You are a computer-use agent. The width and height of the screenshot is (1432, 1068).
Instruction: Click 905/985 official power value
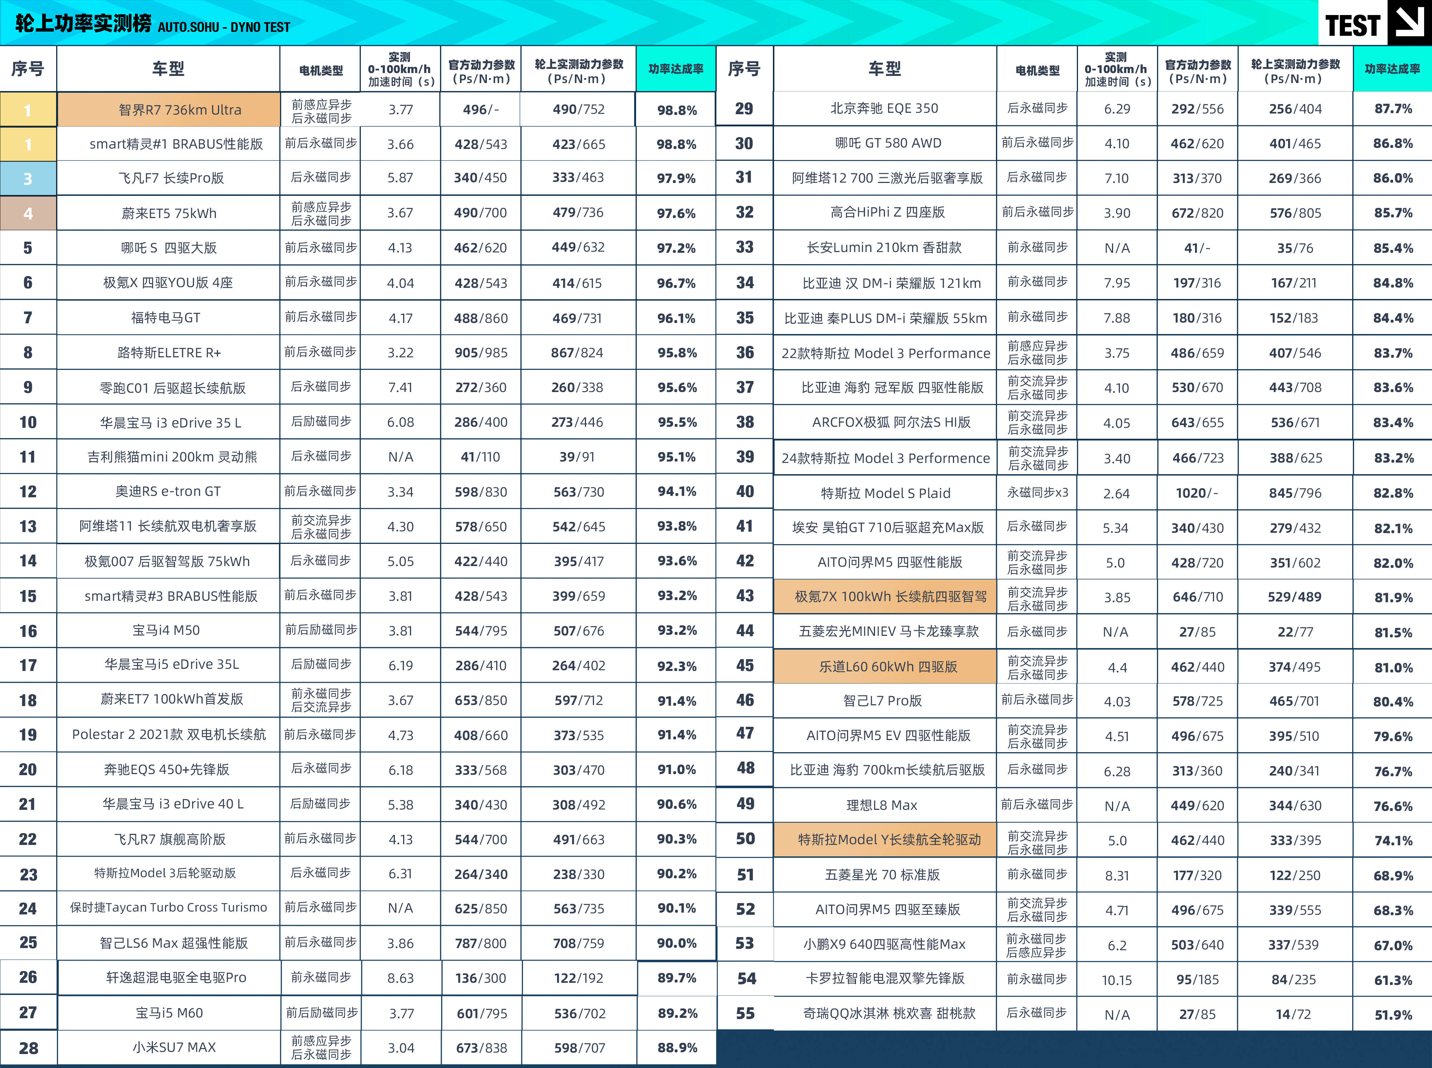coord(481,352)
